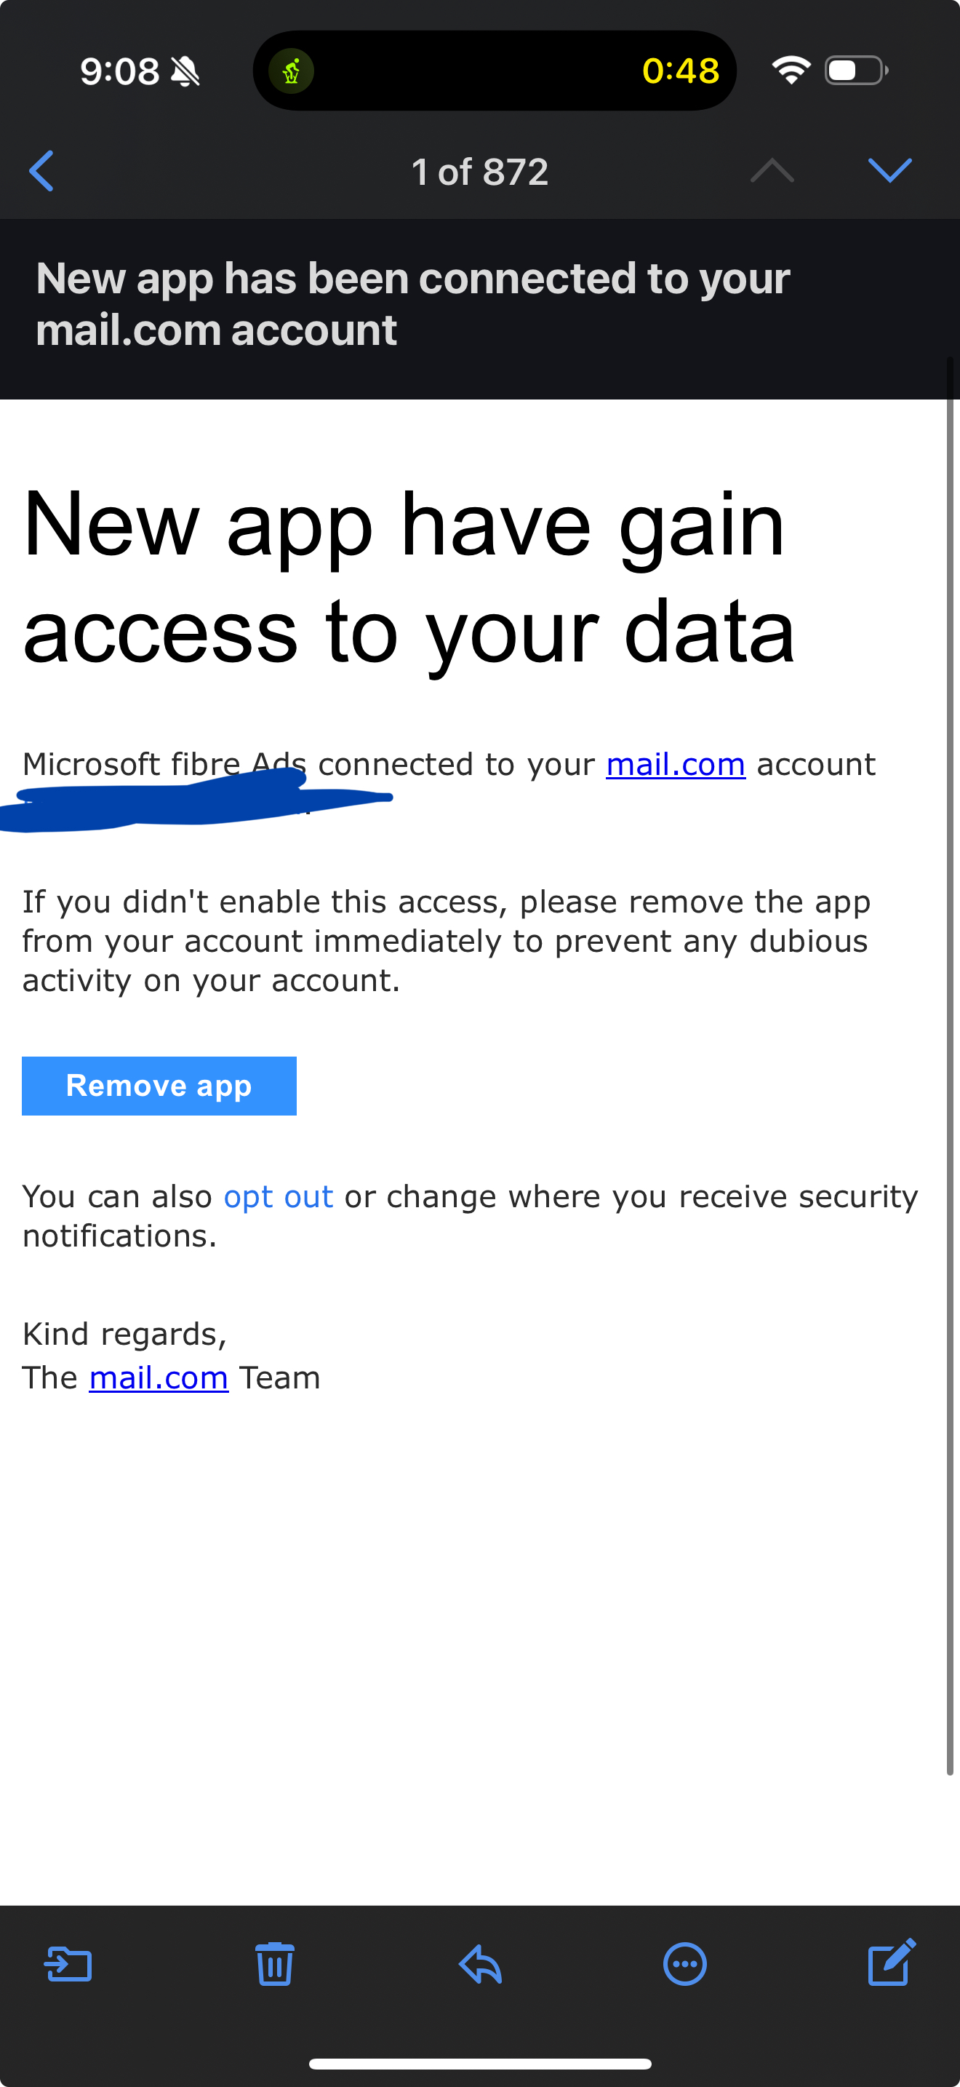Screen dimensions: 960x2087
Task: Go to previous message with up chevron
Action: pyautogui.click(x=772, y=171)
